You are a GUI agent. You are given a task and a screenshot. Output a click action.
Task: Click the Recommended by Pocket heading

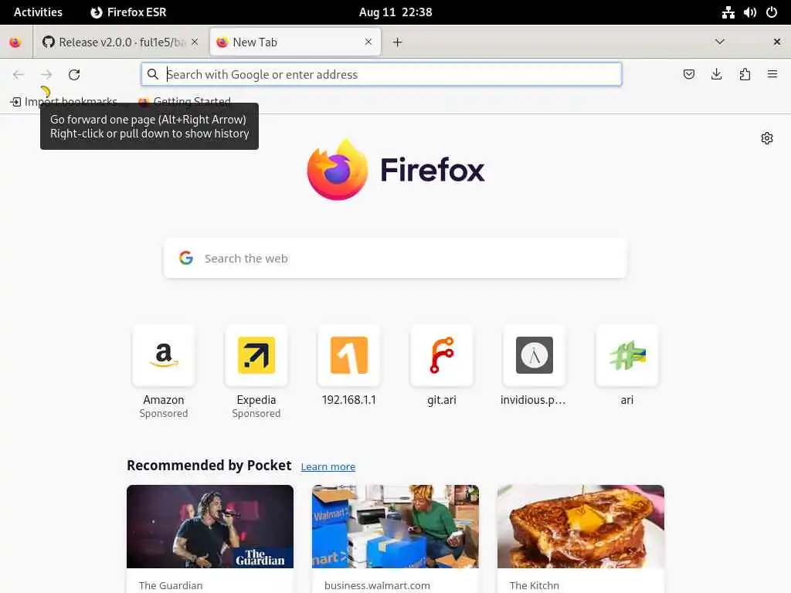coord(209,465)
